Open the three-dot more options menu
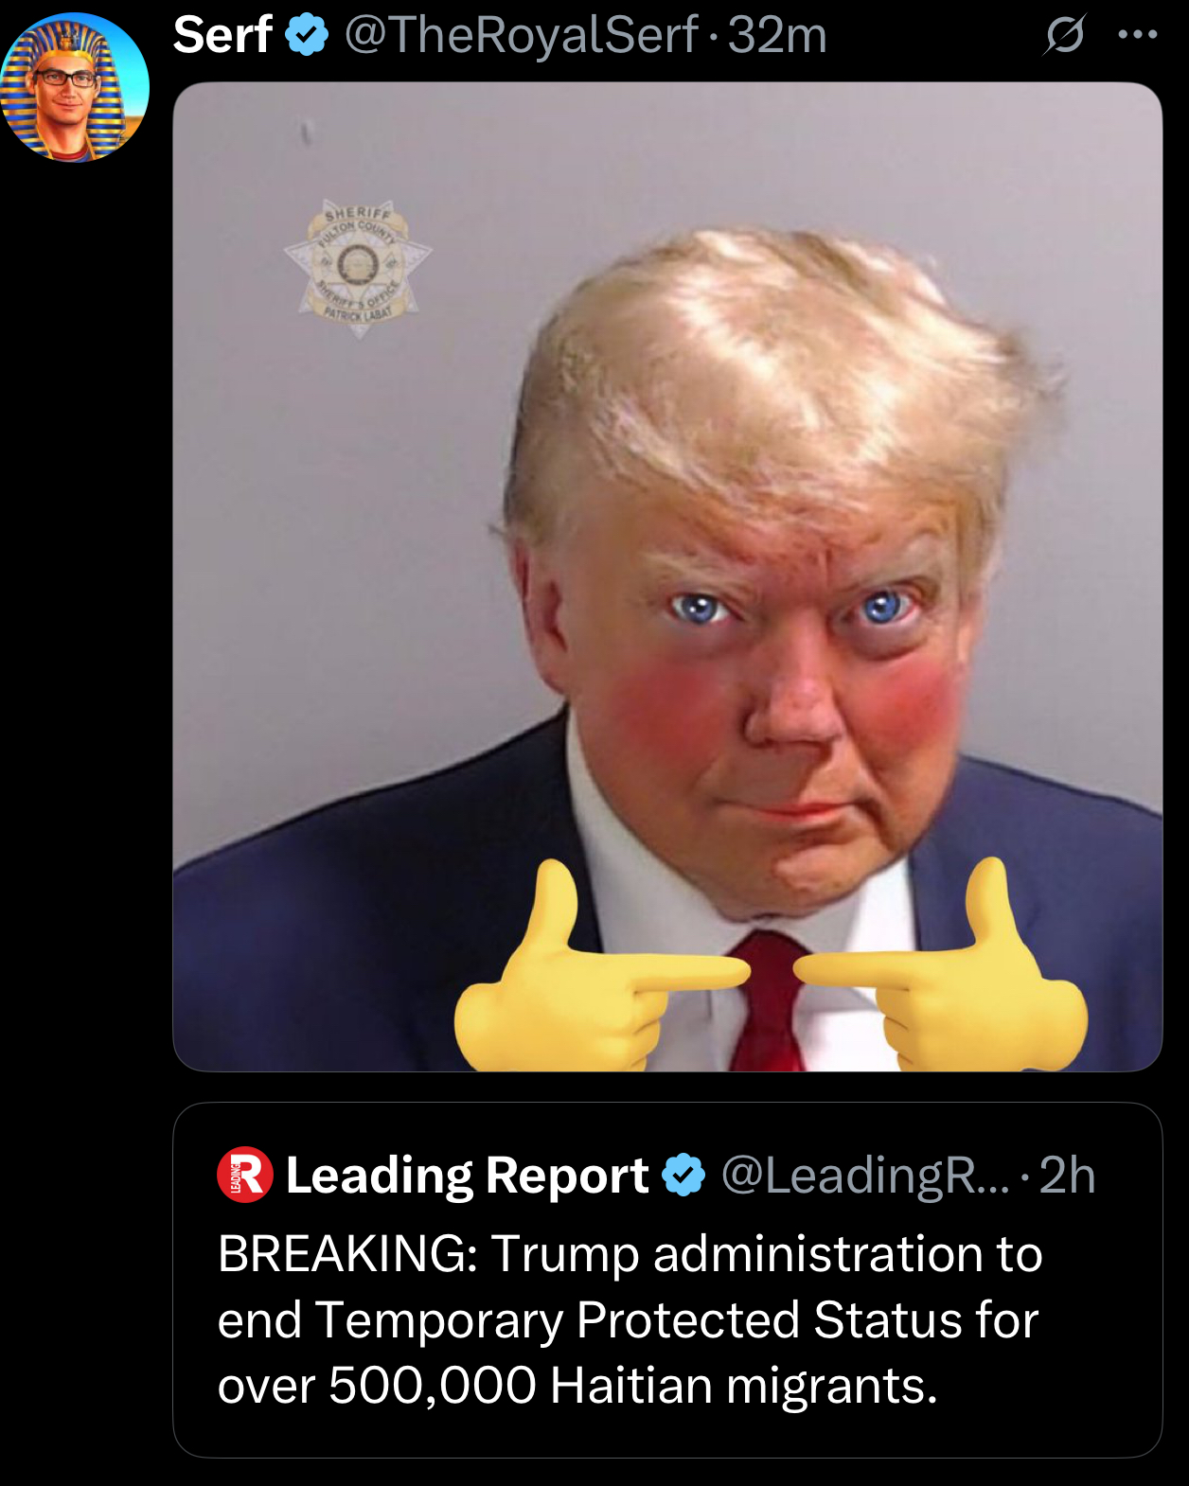This screenshot has width=1189, height=1486. pyautogui.click(x=1137, y=35)
